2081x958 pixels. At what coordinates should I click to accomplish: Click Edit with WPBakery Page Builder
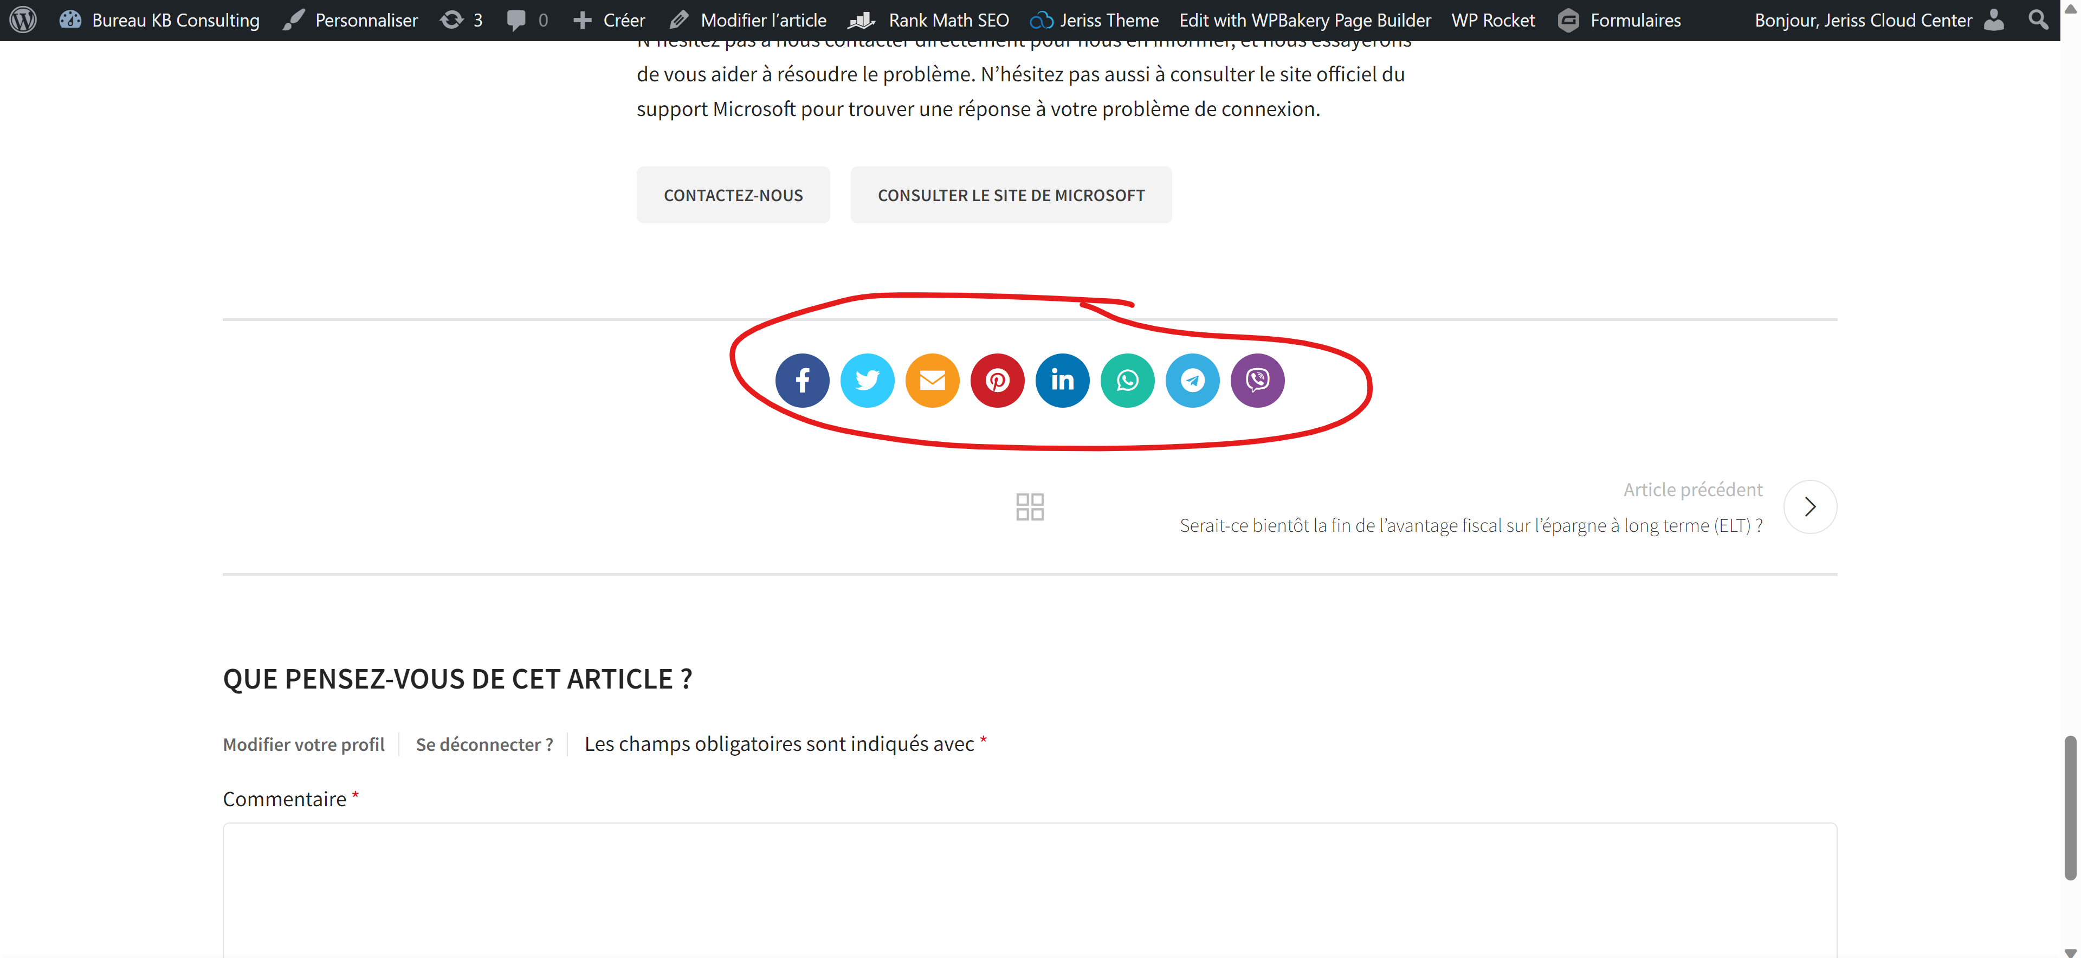[1306, 20]
